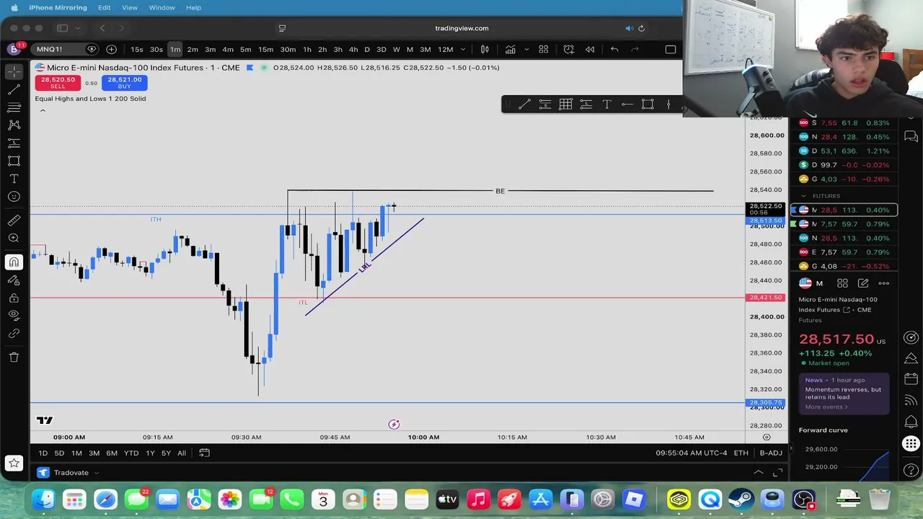The width and height of the screenshot is (923, 519).
Task: Undo the last chart action
Action: coord(614,49)
